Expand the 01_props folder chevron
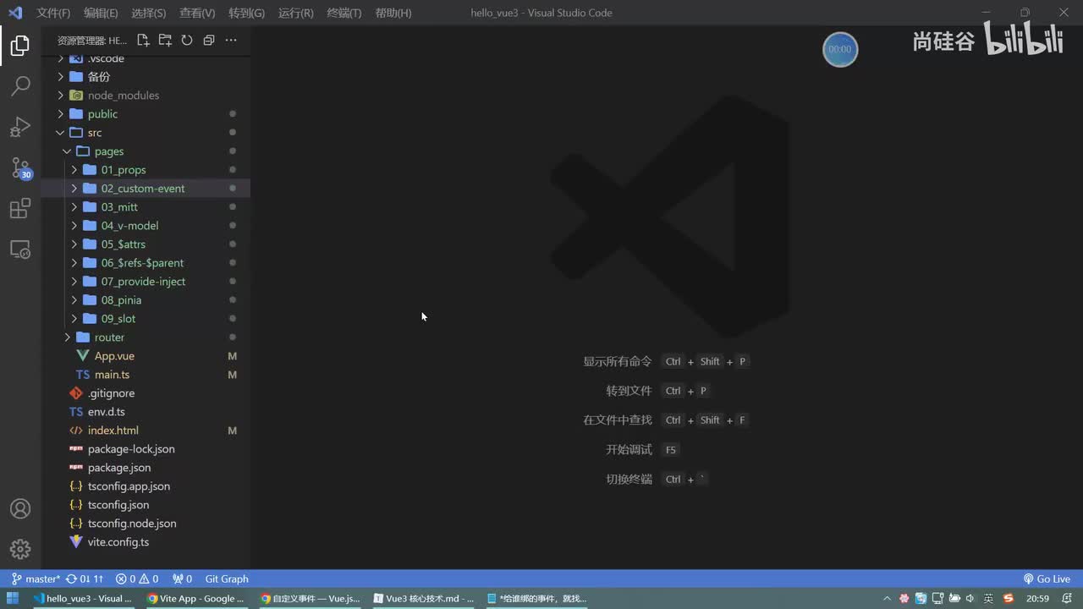Viewport: 1083px width, 609px height. point(74,170)
